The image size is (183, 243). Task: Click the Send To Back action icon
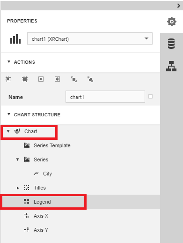click(90, 79)
